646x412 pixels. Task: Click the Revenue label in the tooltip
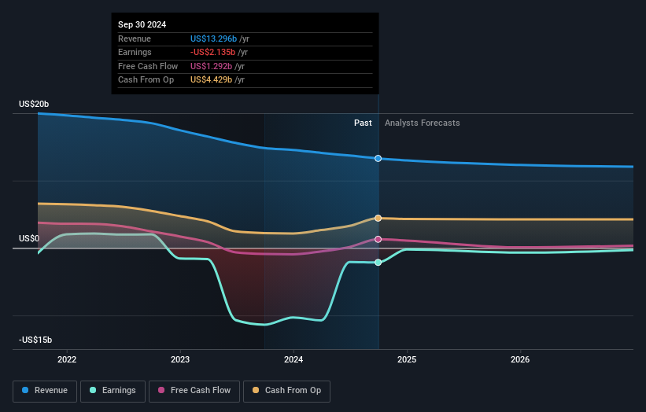coord(135,39)
